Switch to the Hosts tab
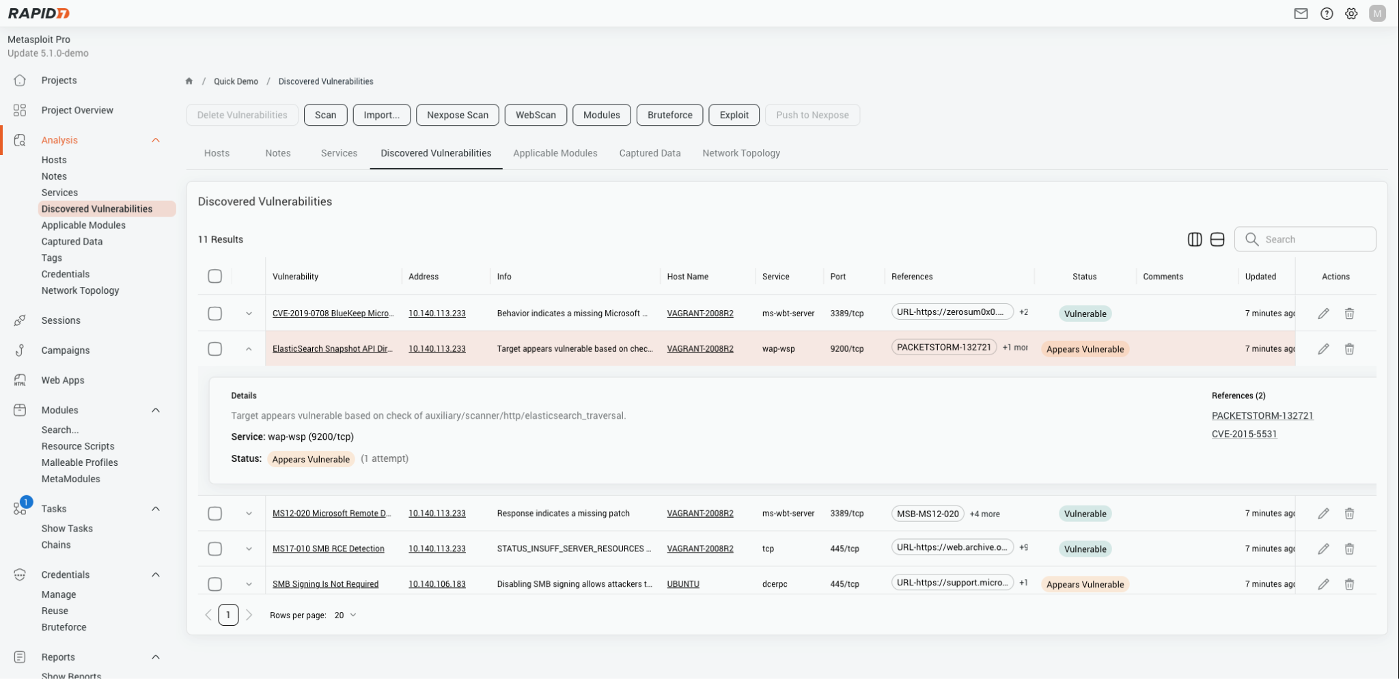Viewport: 1399px width, 679px height. pyautogui.click(x=217, y=153)
